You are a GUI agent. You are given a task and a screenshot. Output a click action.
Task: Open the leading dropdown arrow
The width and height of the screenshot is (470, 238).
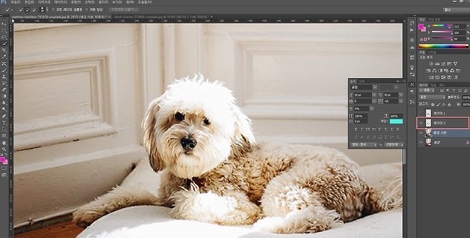pos(401,95)
